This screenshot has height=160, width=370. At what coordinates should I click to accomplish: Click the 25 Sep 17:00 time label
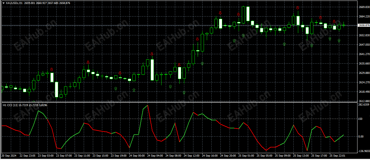pos(319,156)
